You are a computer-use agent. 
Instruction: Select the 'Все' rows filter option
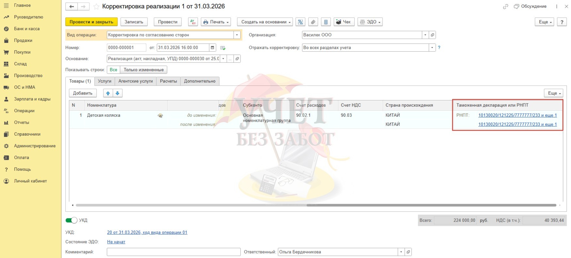tap(113, 70)
